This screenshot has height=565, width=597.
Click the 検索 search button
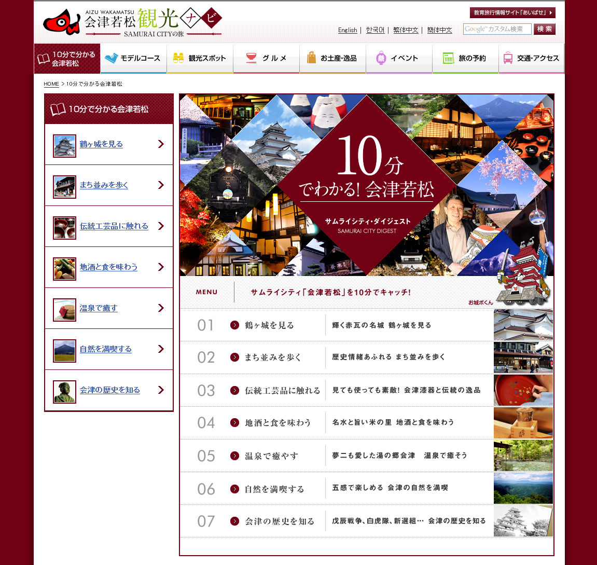(x=545, y=29)
